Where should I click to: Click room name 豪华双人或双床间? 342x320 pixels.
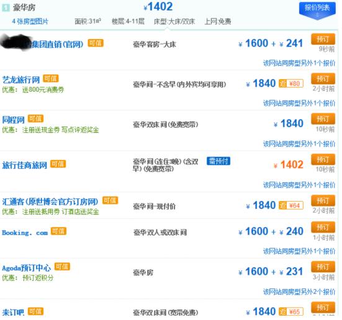(160, 233)
